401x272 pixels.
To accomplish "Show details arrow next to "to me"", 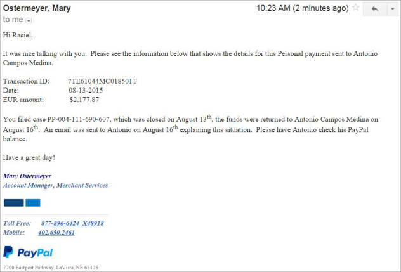I will tap(29, 21).
